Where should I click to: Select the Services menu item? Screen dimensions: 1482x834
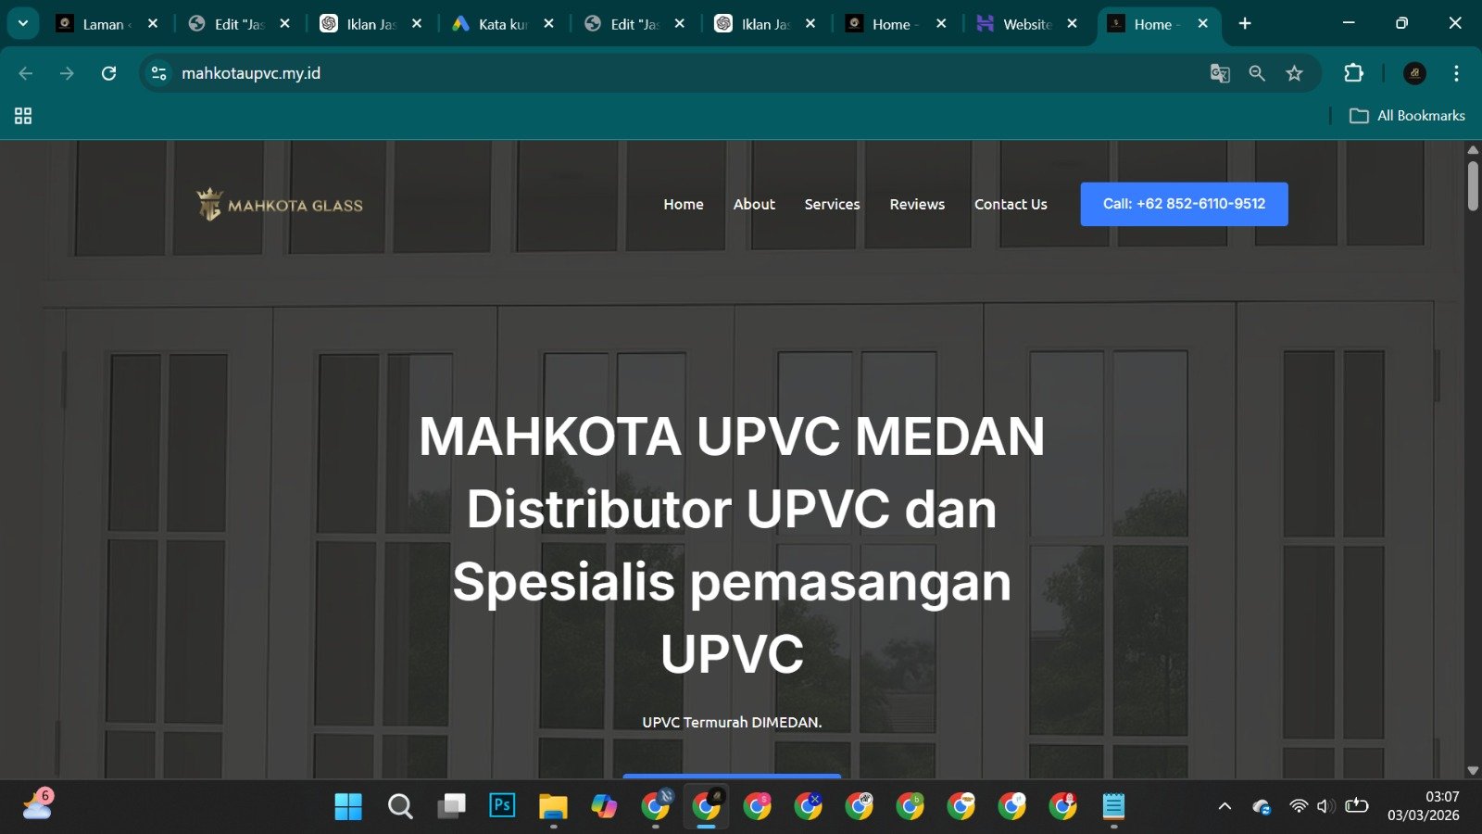coord(832,205)
